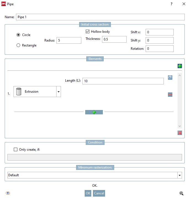Image resolution: width=190 pixels, height=201 pixels.
Task: Click the Radius input field
Action: point(69,40)
